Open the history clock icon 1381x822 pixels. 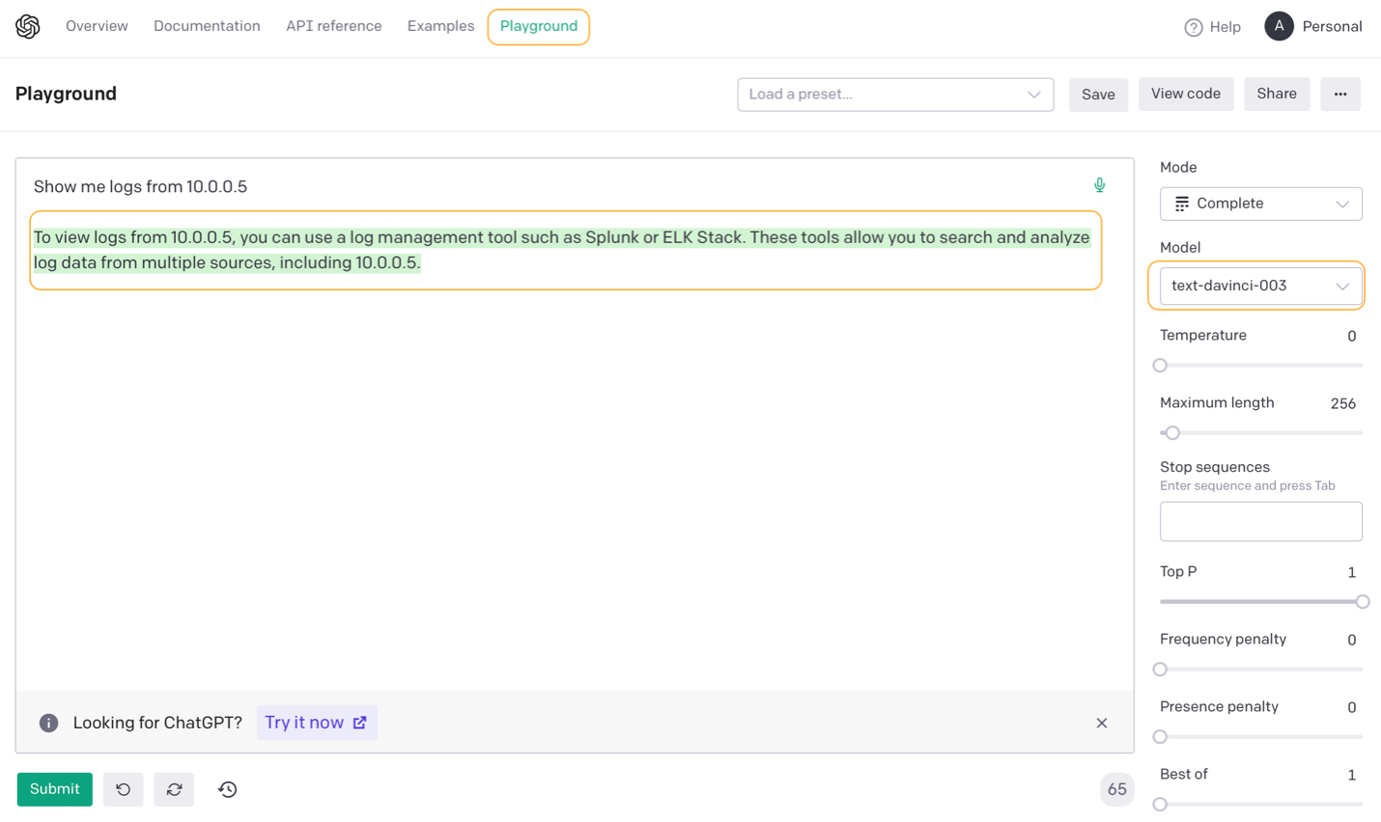click(228, 789)
